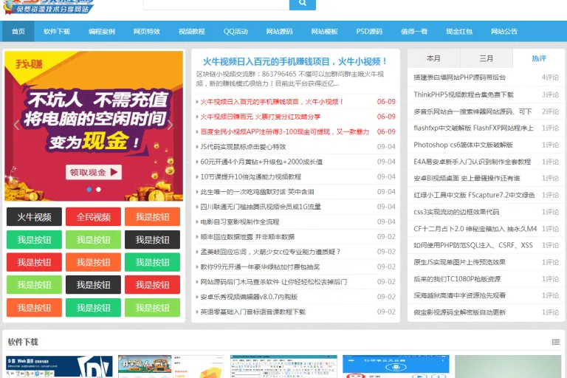
Task: Open the Photoshop cs6简体中文版破解版 link
Action: pos(463,145)
